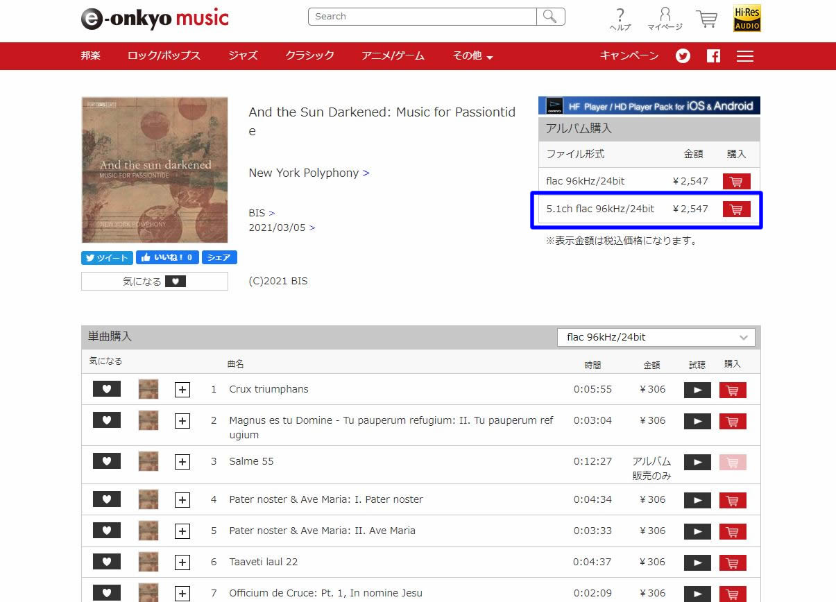Click the search magnifier icon

[550, 17]
